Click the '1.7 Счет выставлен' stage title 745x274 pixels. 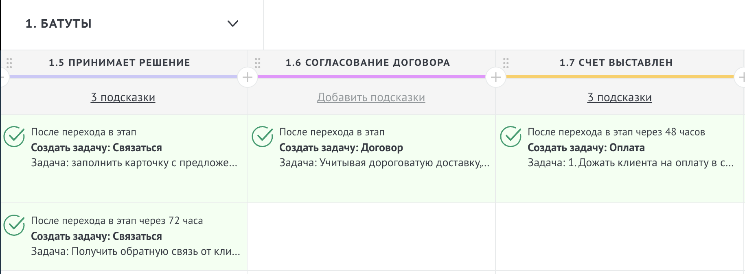tap(616, 63)
